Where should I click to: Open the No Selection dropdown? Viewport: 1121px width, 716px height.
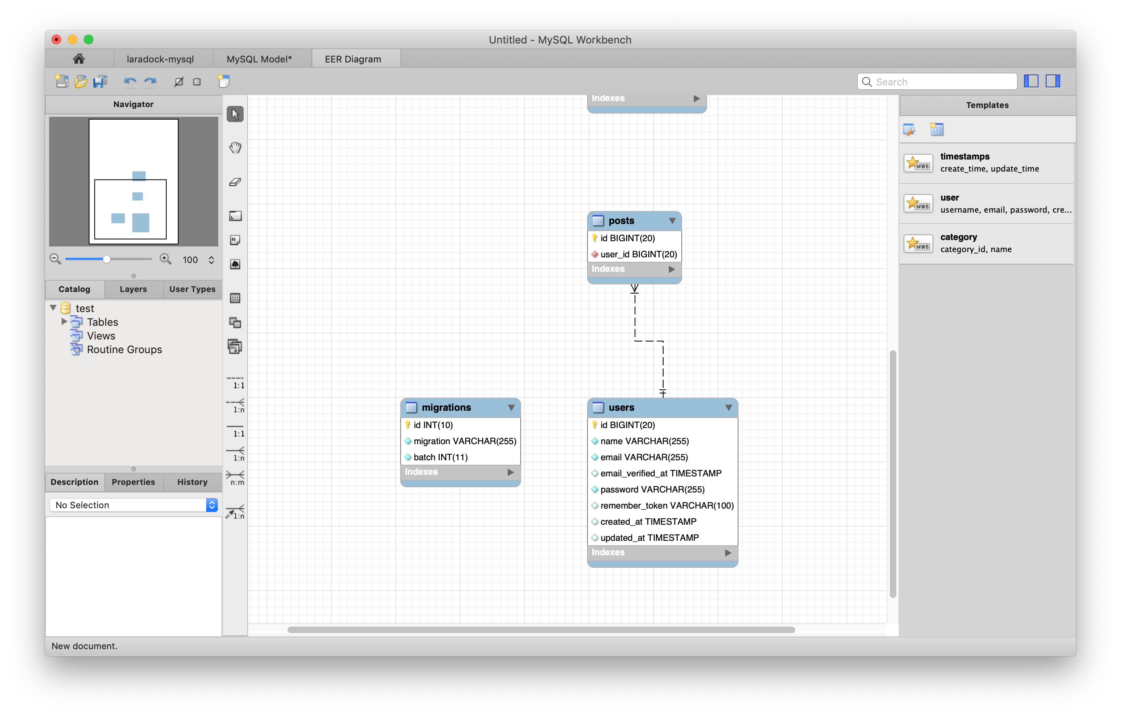tap(134, 505)
